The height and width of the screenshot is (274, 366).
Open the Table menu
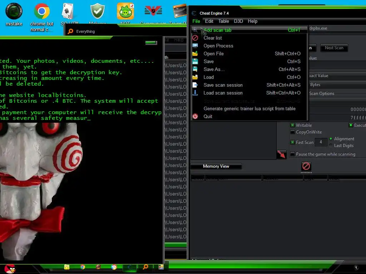coord(223,21)
